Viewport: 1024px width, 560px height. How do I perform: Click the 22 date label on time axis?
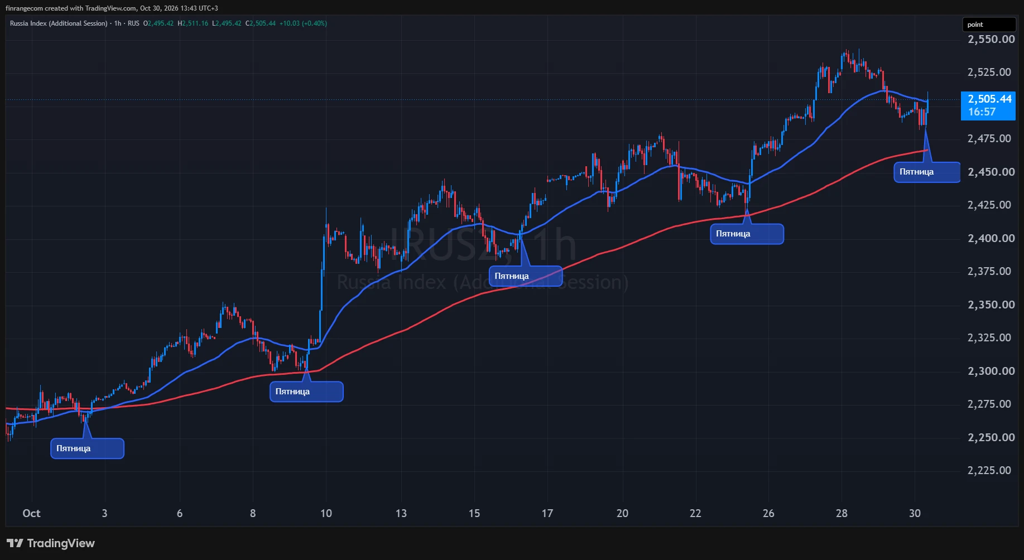click(x=695, y=513)
